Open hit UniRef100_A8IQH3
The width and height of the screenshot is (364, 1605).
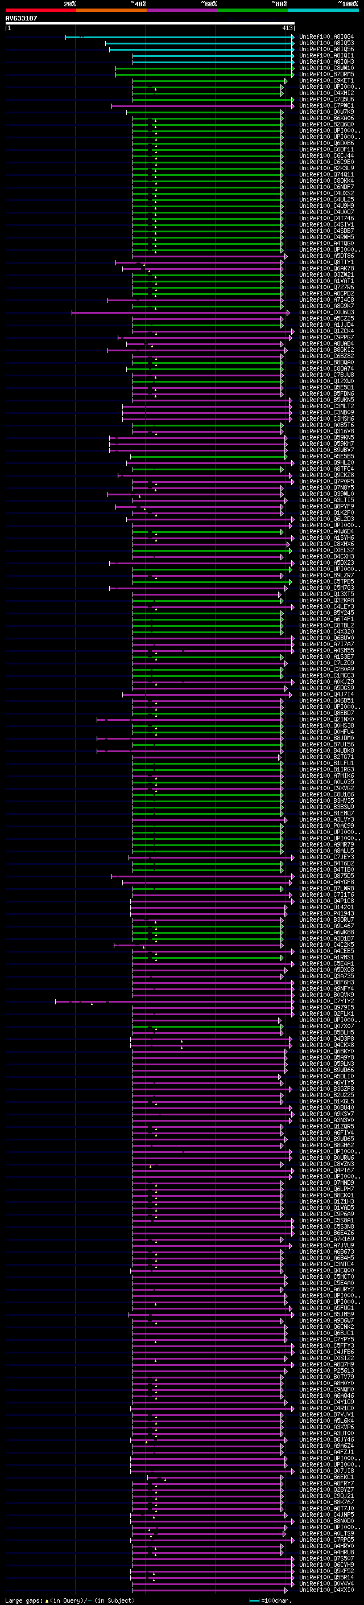(x=326, y=61)
